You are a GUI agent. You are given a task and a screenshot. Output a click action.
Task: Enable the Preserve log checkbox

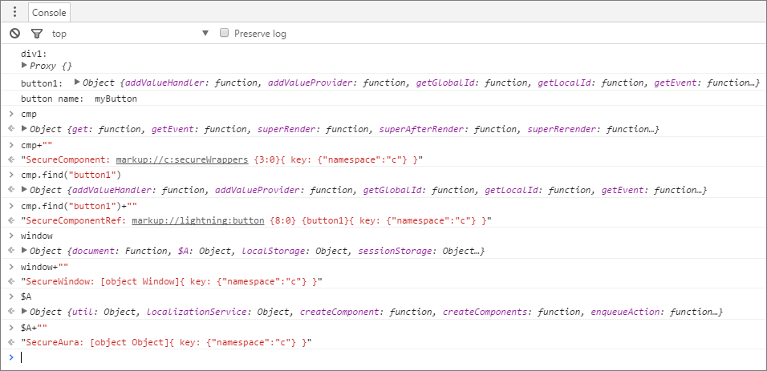coord(224,33)
